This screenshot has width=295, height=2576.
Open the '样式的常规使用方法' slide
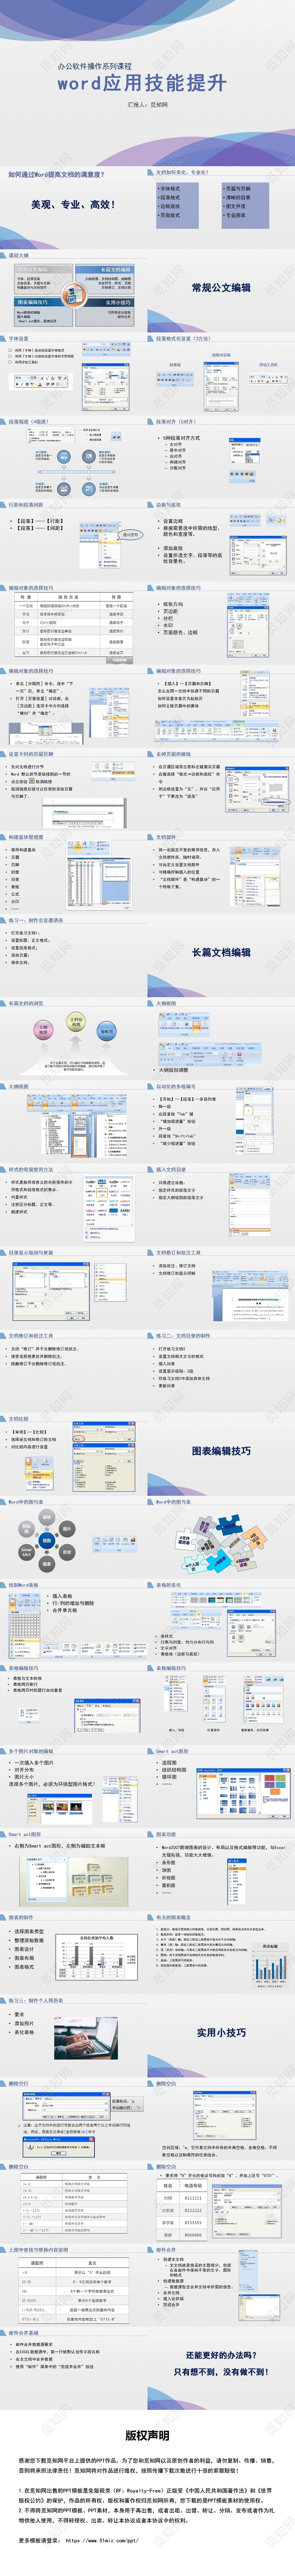[74, 1205]
